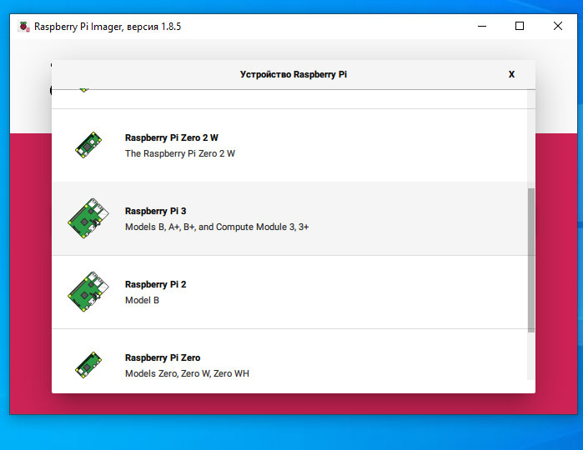Pick the Raspberry Pi 2 device title
Screen dimensions: 583x450
coord(155,284)
